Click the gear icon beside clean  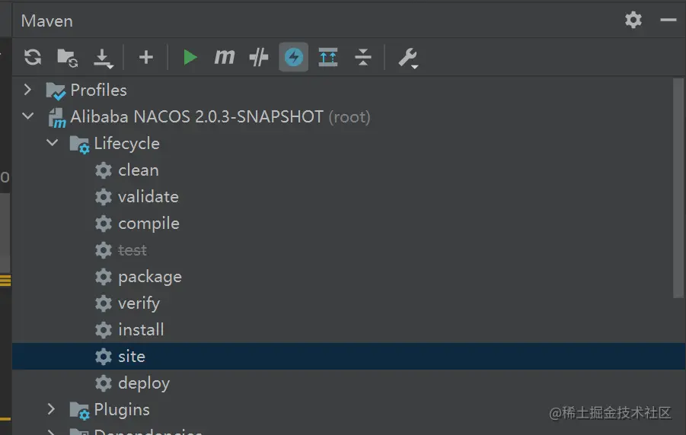pos(104,170)
